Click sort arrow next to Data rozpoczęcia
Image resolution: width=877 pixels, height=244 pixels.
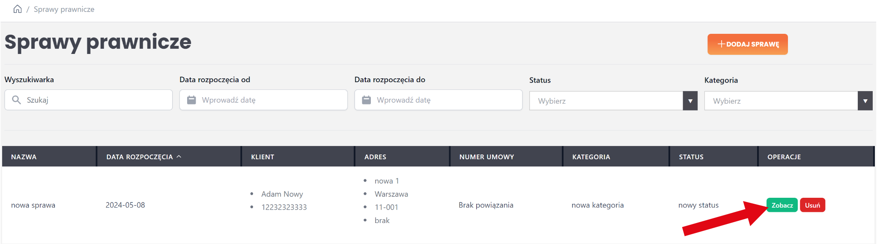click(179, 157)
